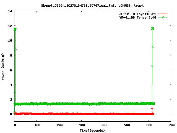The height and width of the screenshot is (133, 177).
Task: Click the x-axis tick label 200
Action: (x=60, y=125)
